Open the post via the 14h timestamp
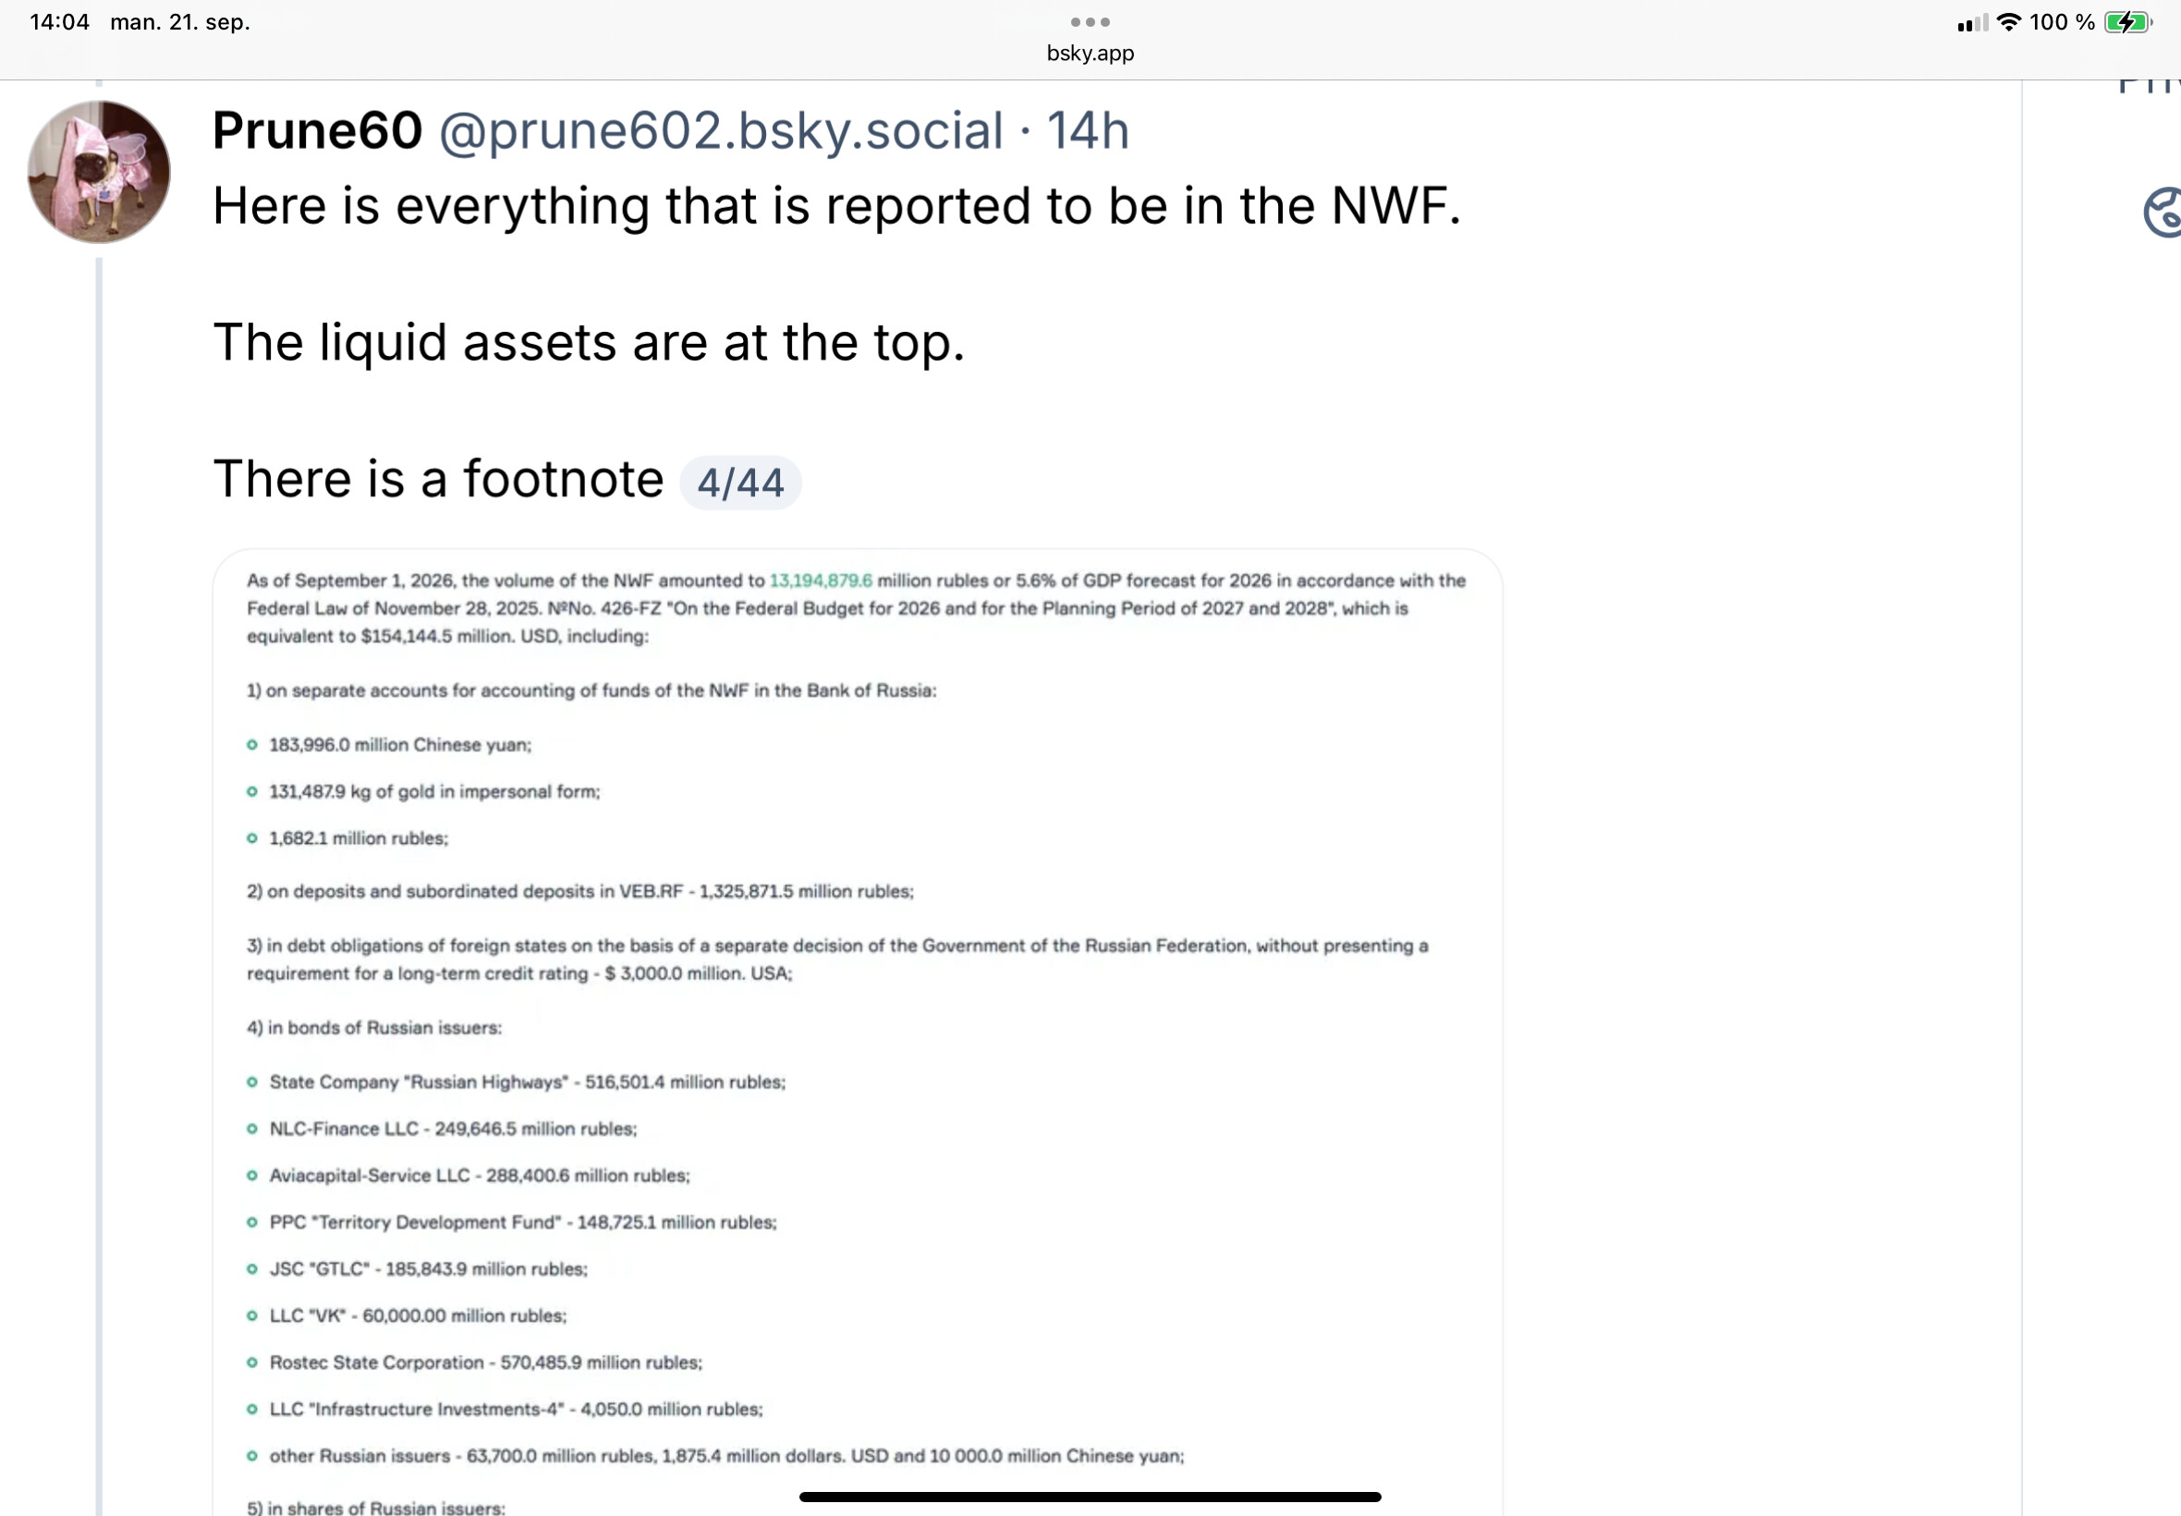Screen dimensions: 2181x1516 coord(1087,130)
